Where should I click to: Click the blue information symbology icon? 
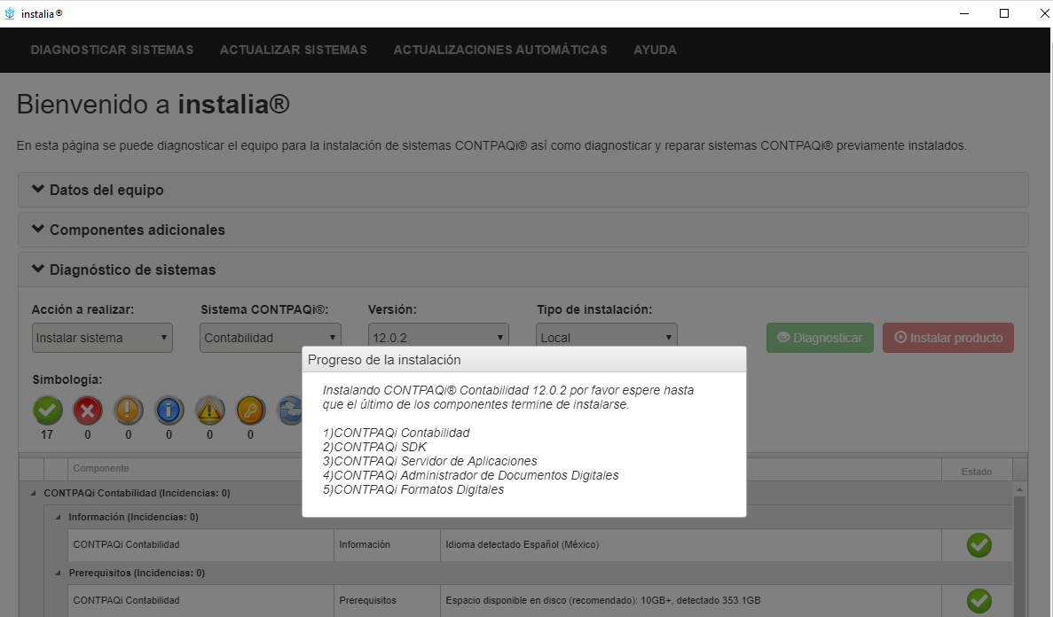tap(169, 410)
